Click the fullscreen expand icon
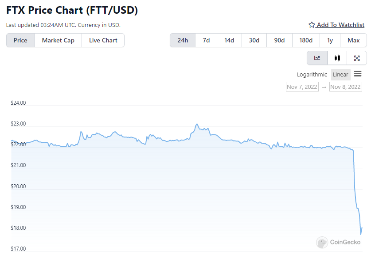 coord(357,58)
